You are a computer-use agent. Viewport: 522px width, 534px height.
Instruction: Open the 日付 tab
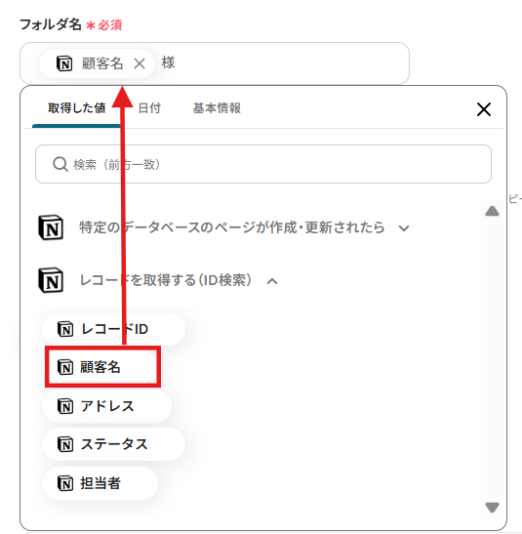(149, 108)
